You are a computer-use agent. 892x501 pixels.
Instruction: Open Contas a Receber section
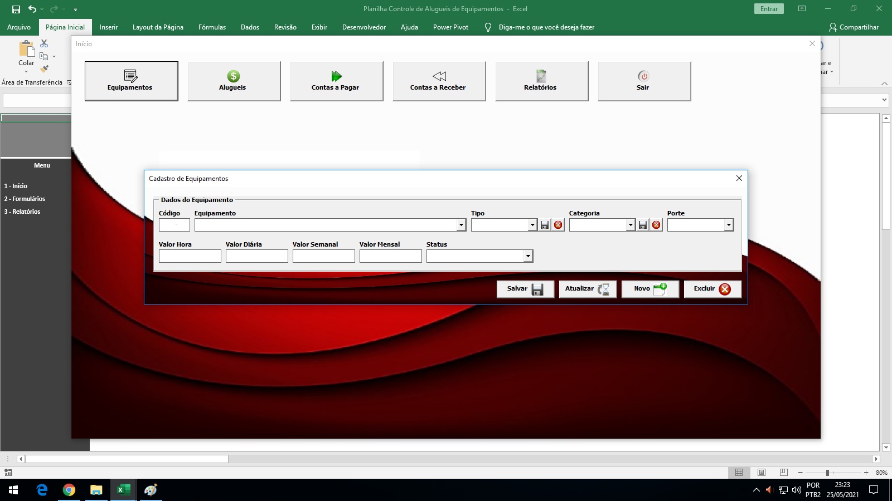click(439, 81)
